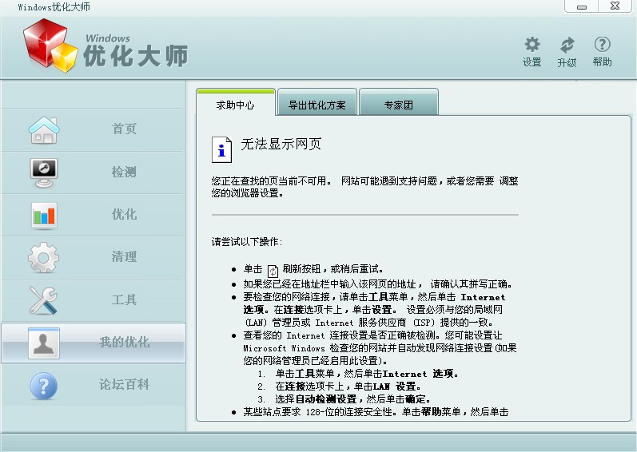Minimize the Windows优化大师 window
Image resolution: width=637 pixels, height=452 pixels.
click(x=581, y=6)
